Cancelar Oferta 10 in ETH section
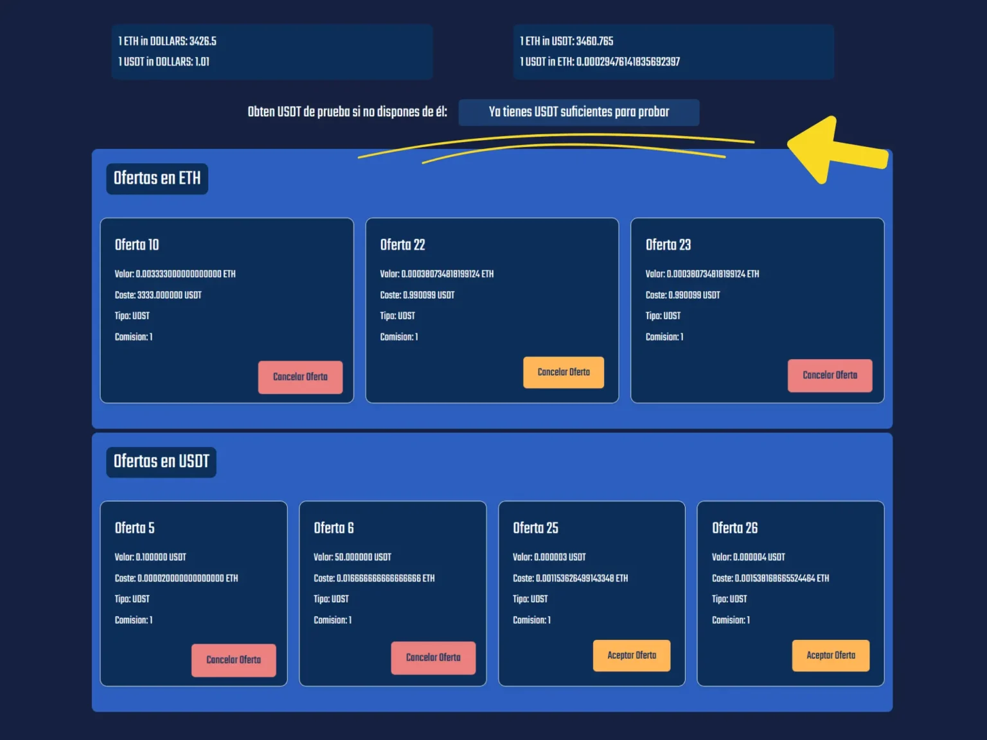The image size is (987, 740). (x=300, y=377)
